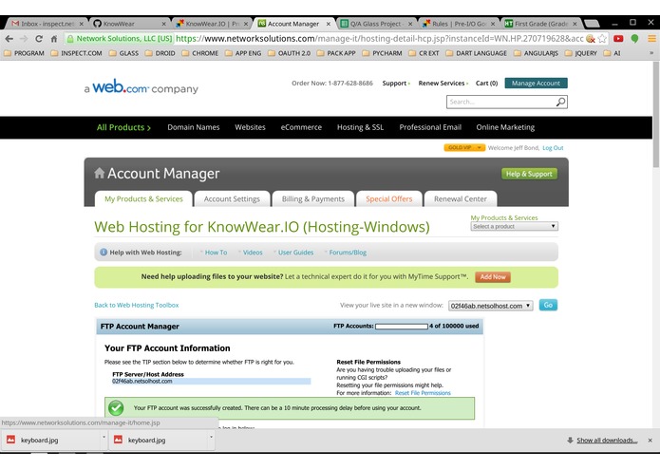Viewport: 660px width, 469px height.
Task: Select FTP server host address field
Action: coord(212,381)
